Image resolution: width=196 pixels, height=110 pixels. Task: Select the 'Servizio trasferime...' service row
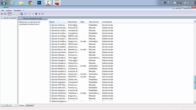[x=81, y=93]
